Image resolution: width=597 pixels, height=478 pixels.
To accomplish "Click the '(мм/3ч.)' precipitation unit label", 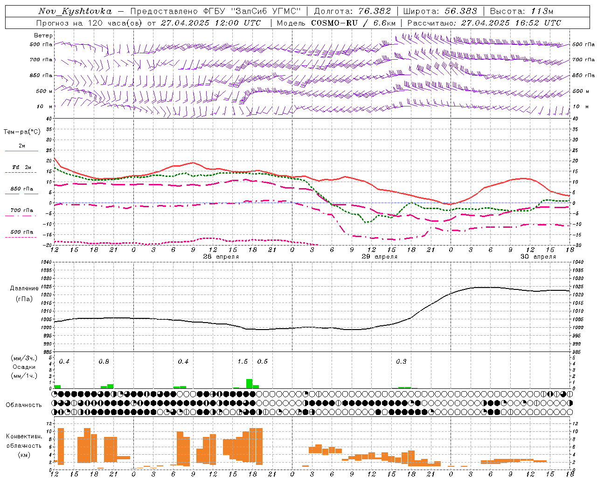I will pos(24,358).
